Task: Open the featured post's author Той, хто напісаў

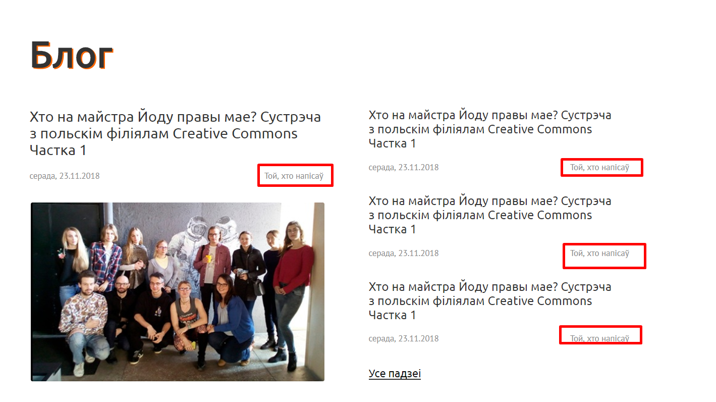Action: pyautogui.click(x=294, y=176)
